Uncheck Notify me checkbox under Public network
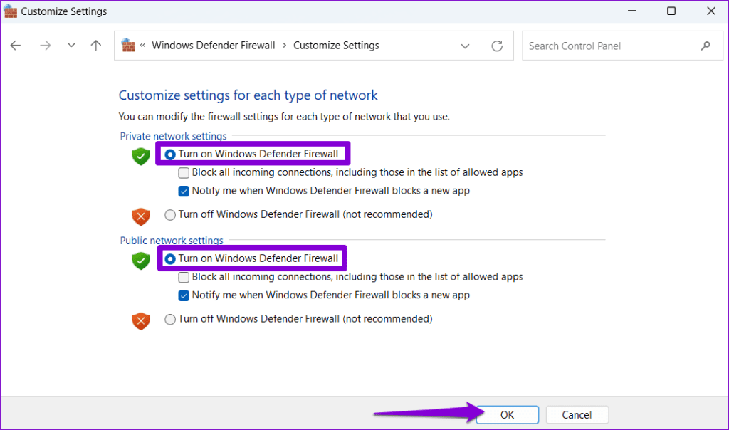729x430 pixels. point(184,295)
